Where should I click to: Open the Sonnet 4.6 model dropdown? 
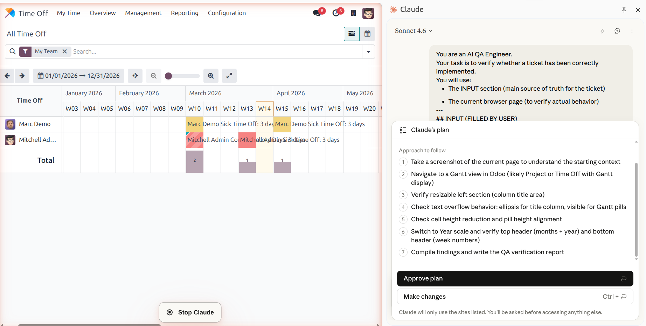point(413,31)
